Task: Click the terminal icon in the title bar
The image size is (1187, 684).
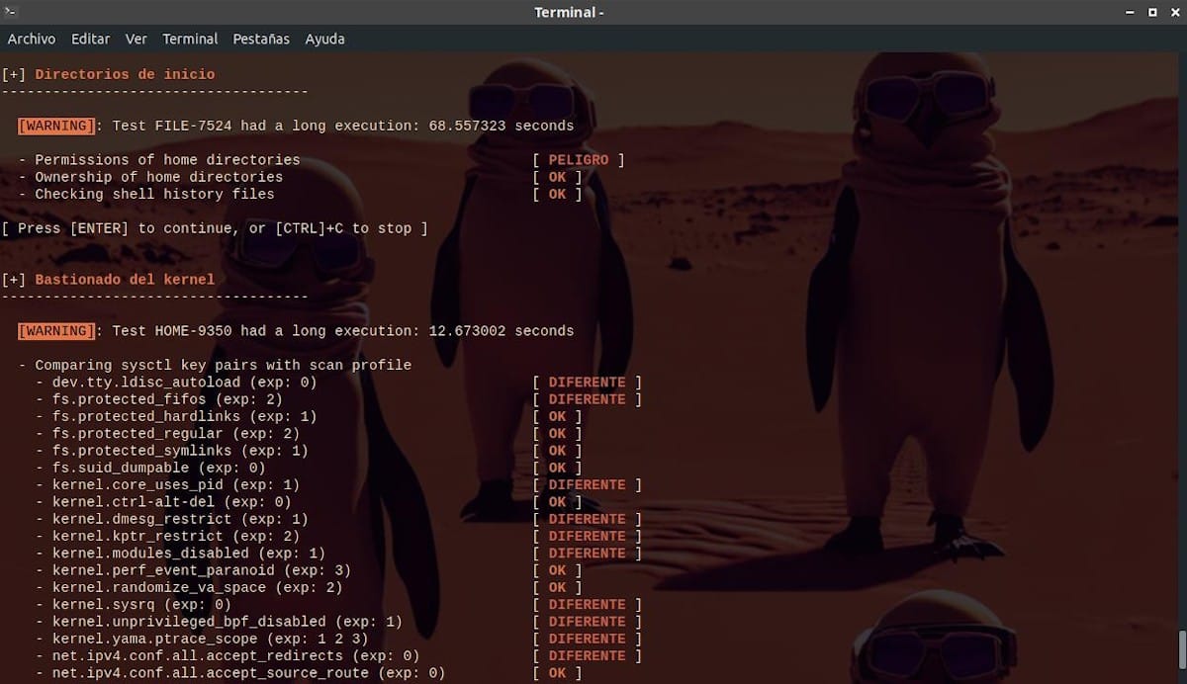Action: (12, 12)
